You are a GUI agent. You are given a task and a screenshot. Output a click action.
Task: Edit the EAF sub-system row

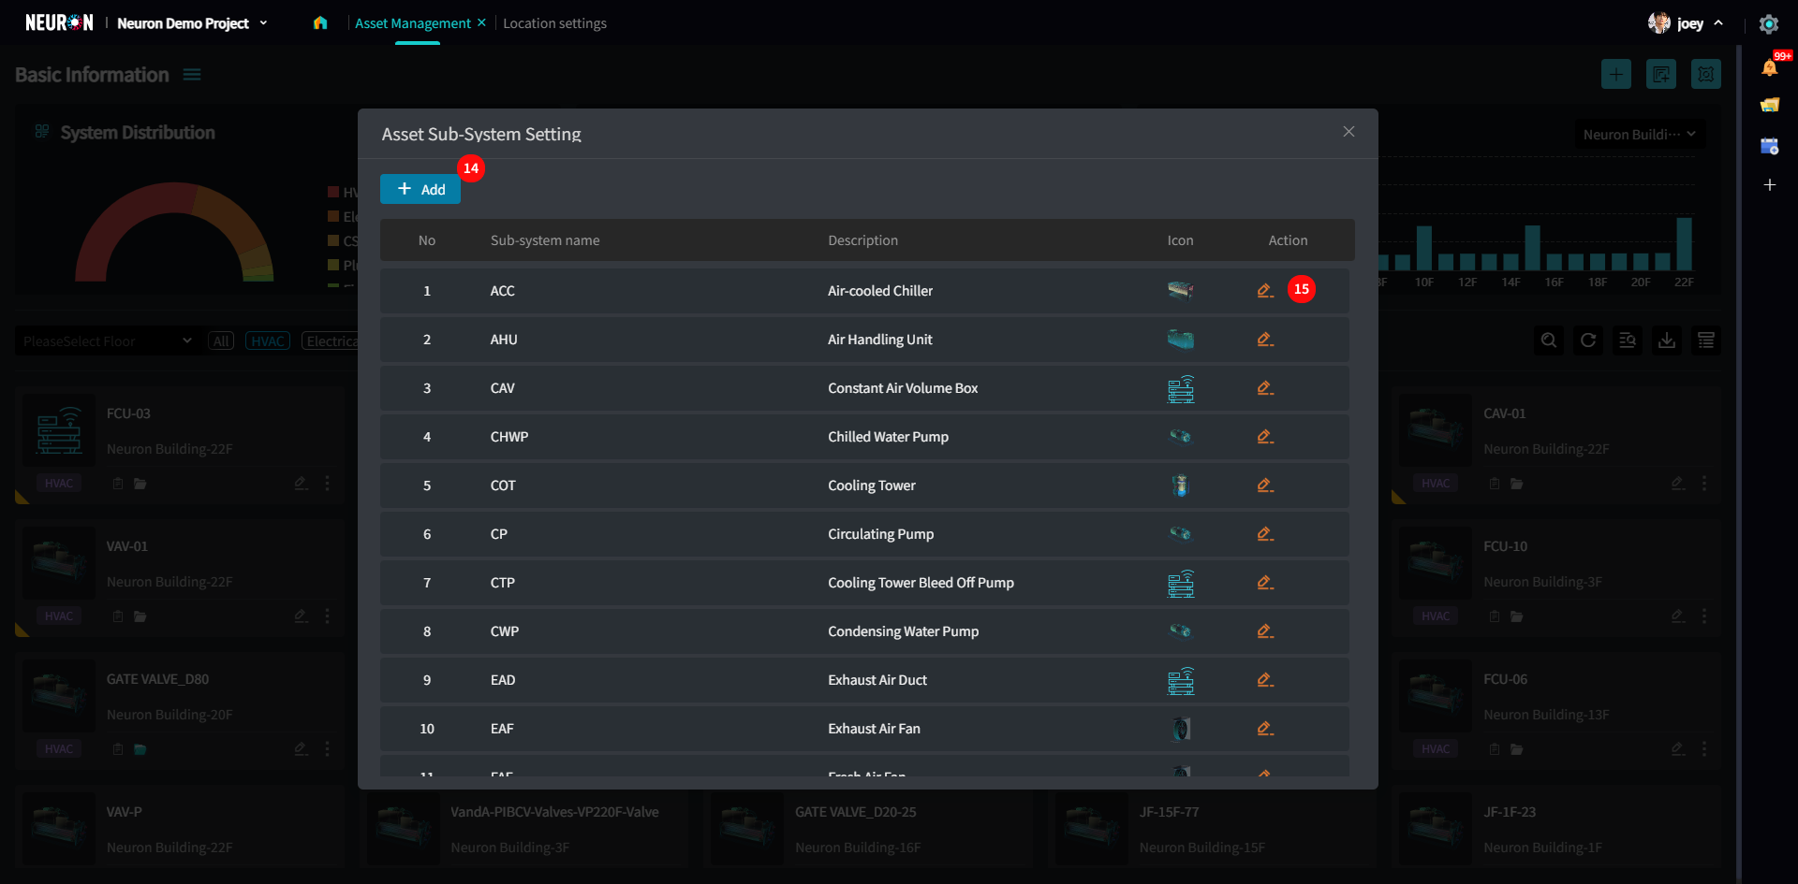point(1265,729)
